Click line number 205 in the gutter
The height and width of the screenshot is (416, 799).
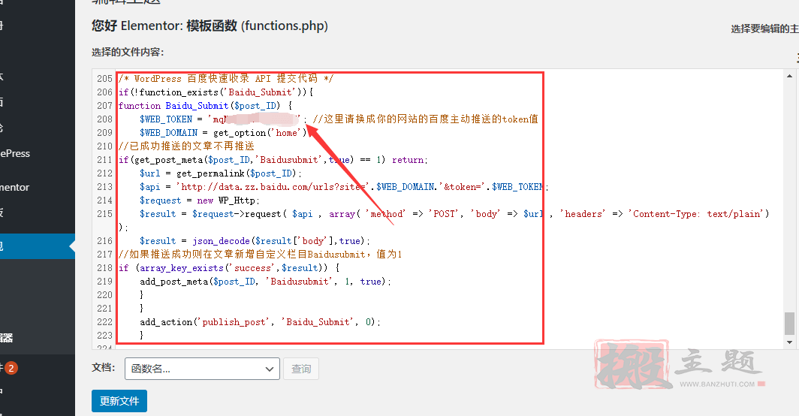click(x=104, y=79)
